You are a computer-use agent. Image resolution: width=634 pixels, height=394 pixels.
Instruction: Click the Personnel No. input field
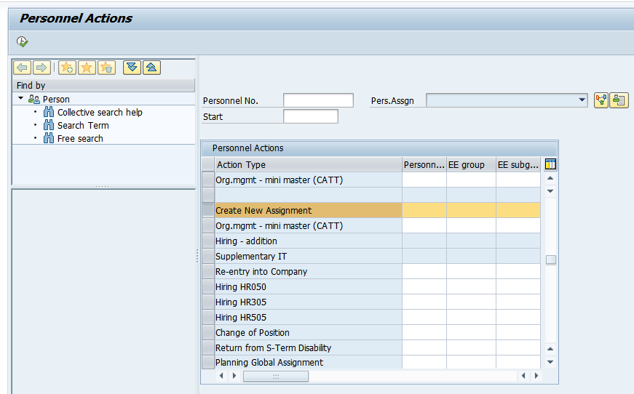point(318,101)
